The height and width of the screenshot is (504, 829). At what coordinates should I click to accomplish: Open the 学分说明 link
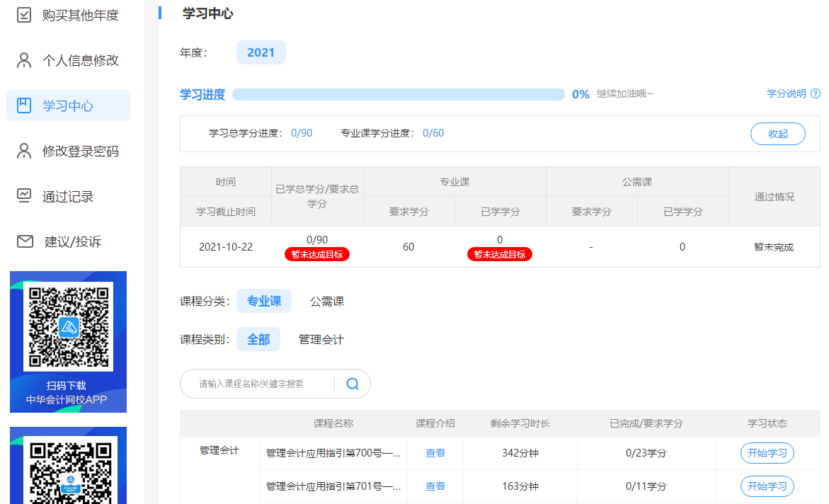pyautogui.click(x=786, y=93)
